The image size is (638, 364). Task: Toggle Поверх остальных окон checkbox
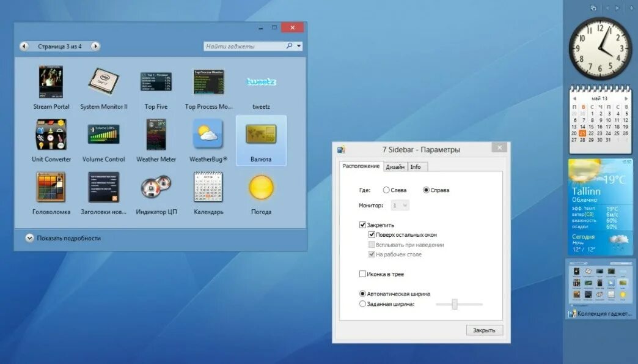click(x=372, y=234)
